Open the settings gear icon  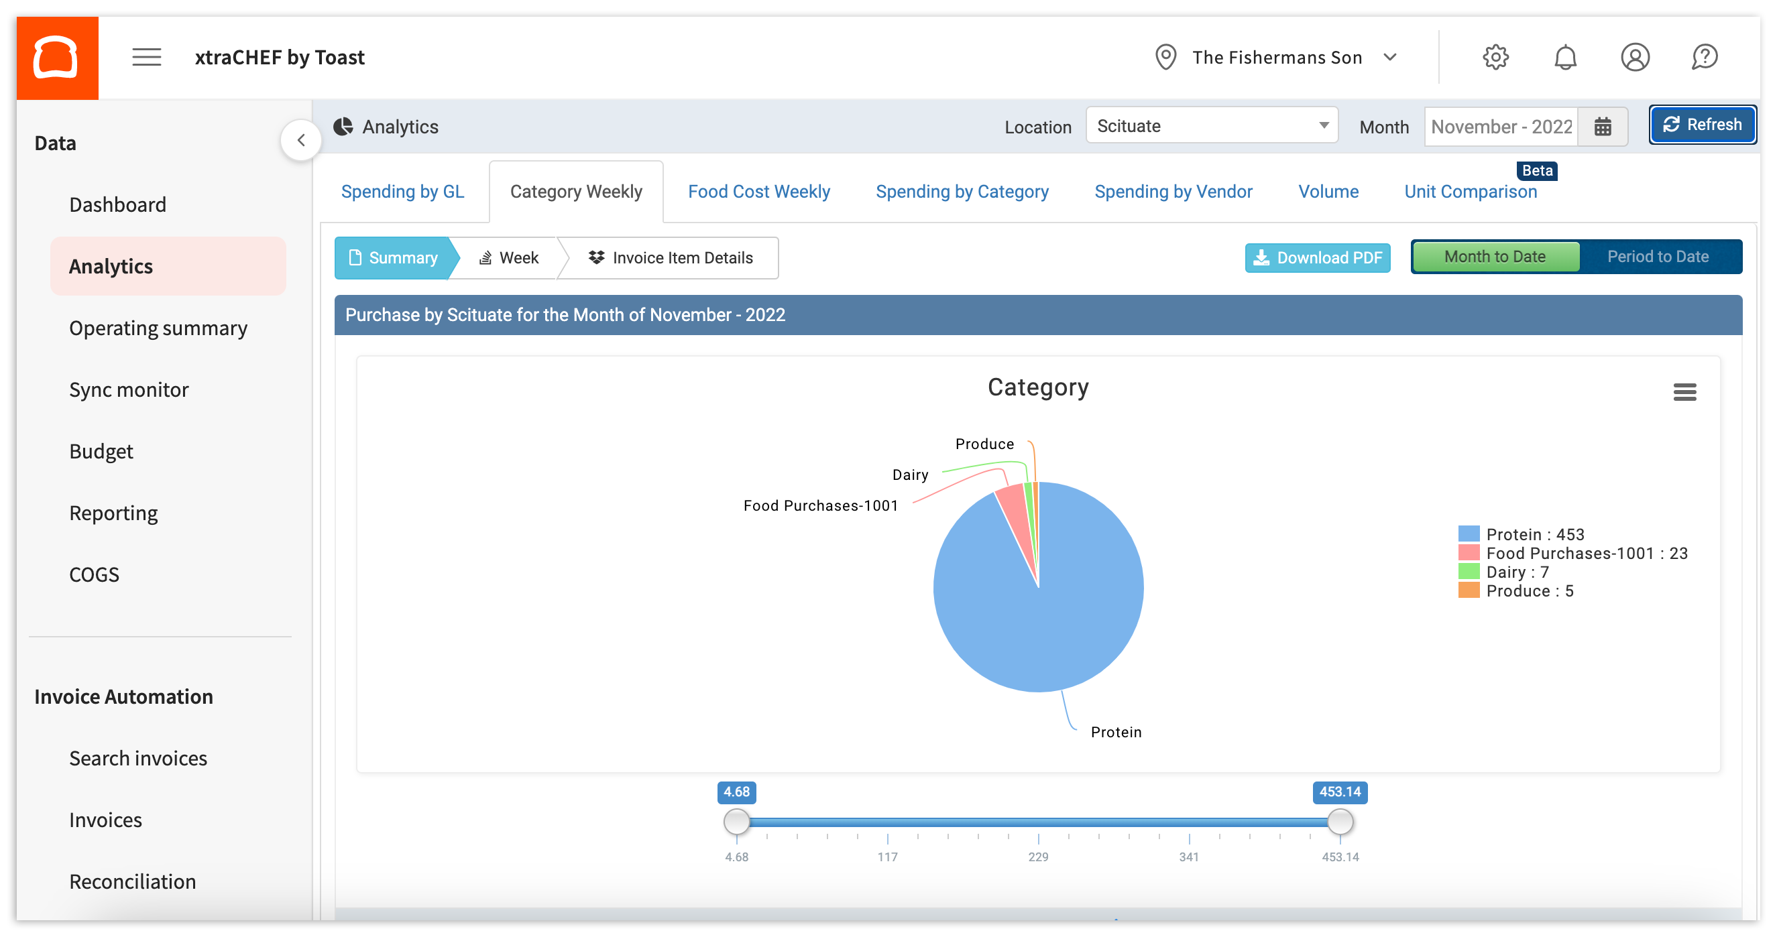1495,56
